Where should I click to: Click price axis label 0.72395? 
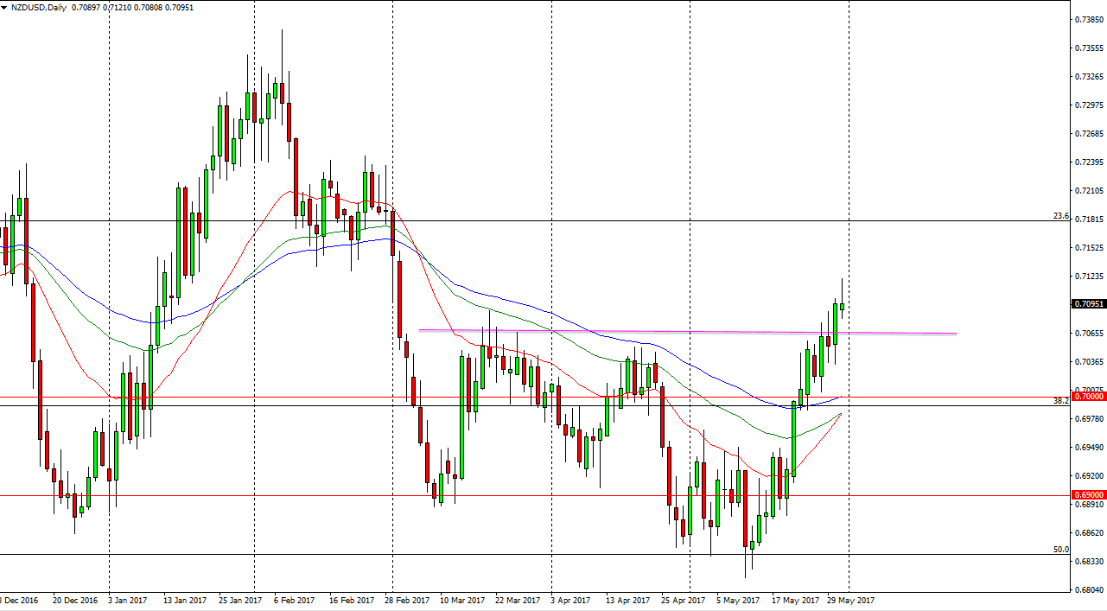click(x=1088, y=162)
